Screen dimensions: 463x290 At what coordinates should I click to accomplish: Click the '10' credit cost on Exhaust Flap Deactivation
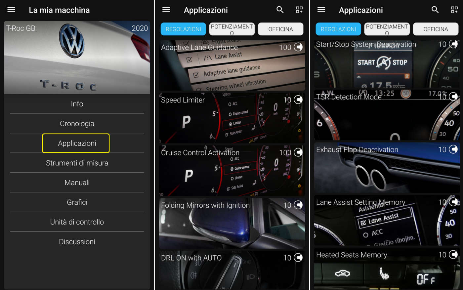442,149
